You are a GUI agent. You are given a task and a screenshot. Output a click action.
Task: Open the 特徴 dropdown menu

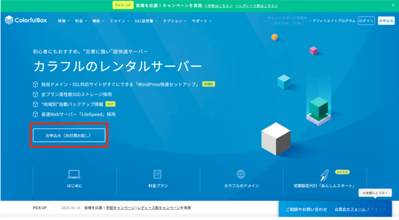click(x=64, y=21)
